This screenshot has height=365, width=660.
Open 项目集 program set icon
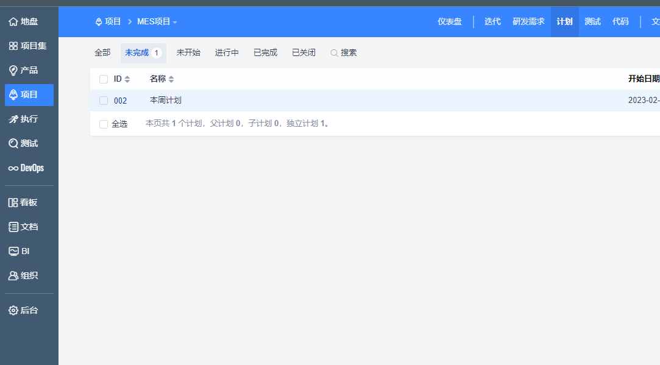point(13,46)
